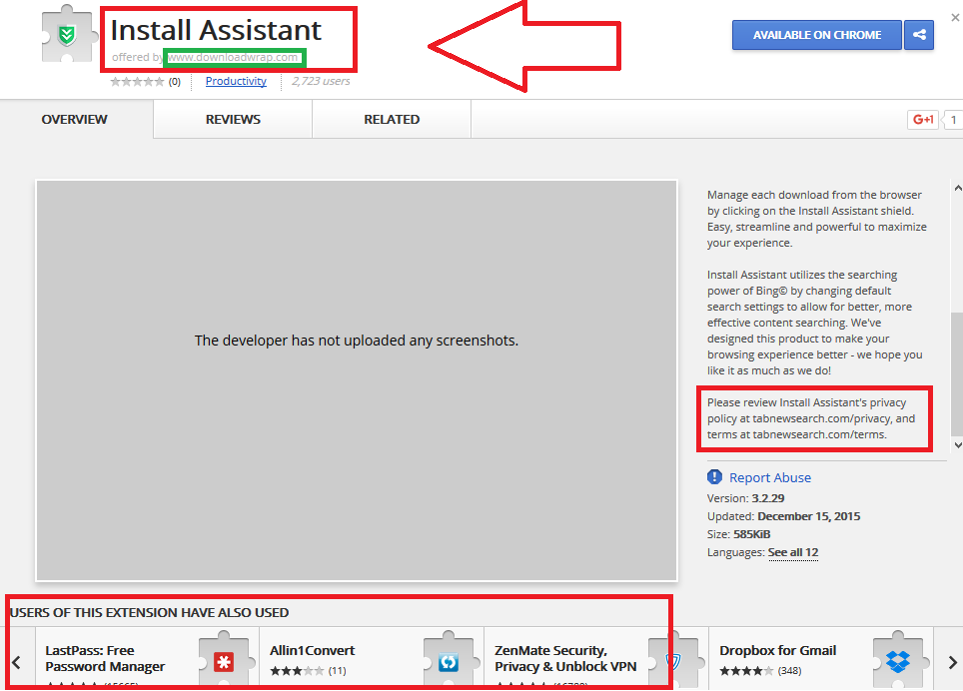Click the empty star rating row

click(137, 81)
